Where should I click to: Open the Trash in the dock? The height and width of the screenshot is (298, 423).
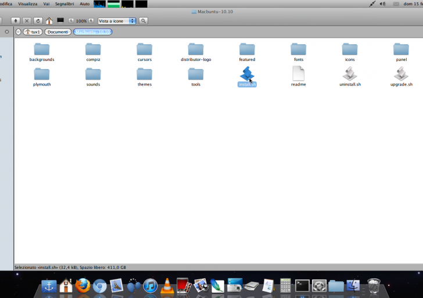[x=374, y=285]
